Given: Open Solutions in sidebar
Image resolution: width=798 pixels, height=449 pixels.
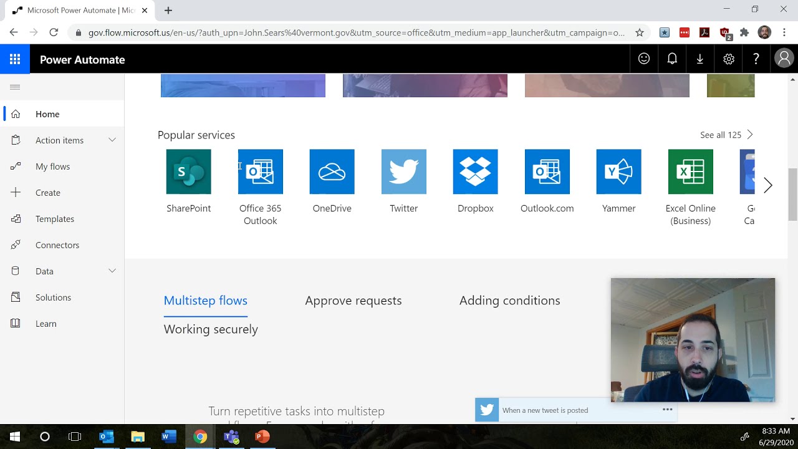Looking at the screenshot, I should [62, 297].
